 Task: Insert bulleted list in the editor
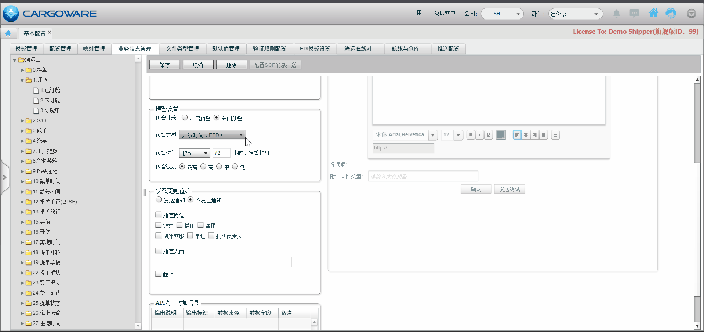click(555, 135)
